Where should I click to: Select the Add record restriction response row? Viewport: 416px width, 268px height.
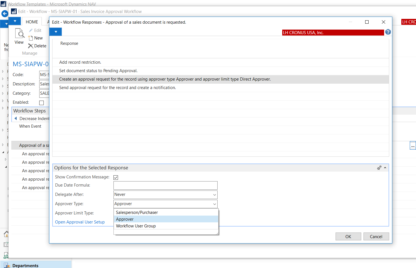click(x=80, y=62)
